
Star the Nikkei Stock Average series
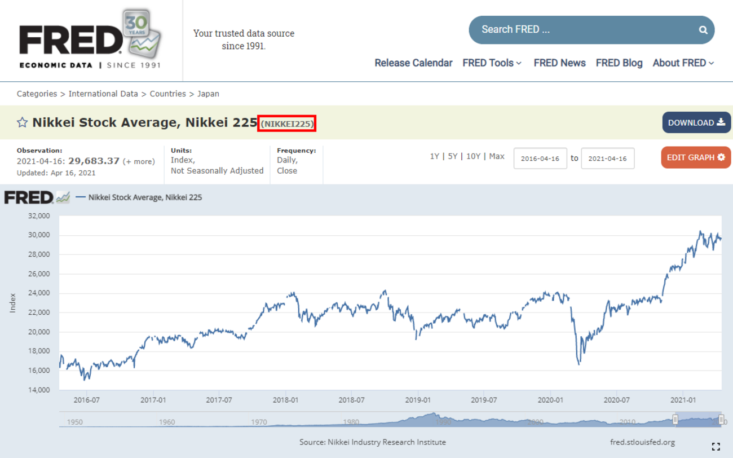pyautogui.click(x=22, y=122)
